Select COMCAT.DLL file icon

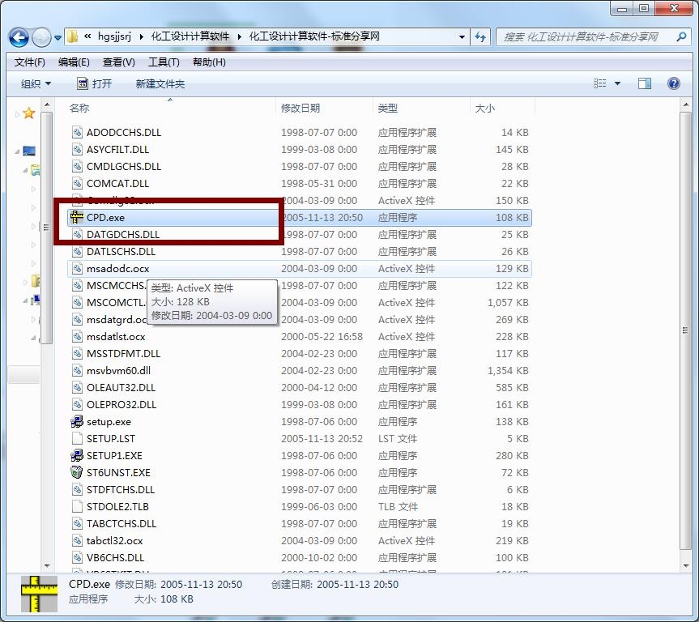pyautogui.click(x=77, y=183)
